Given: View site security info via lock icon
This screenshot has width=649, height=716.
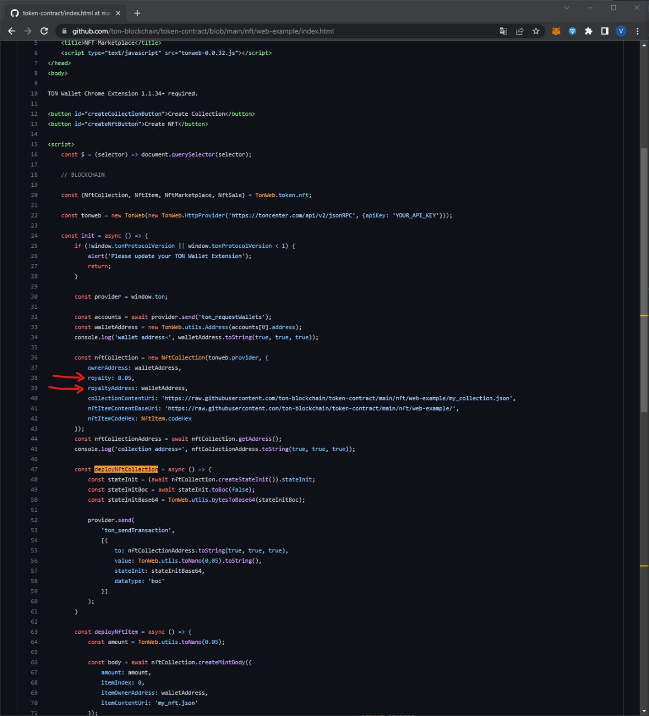Looking at the screenshot, I should [65, 31].
